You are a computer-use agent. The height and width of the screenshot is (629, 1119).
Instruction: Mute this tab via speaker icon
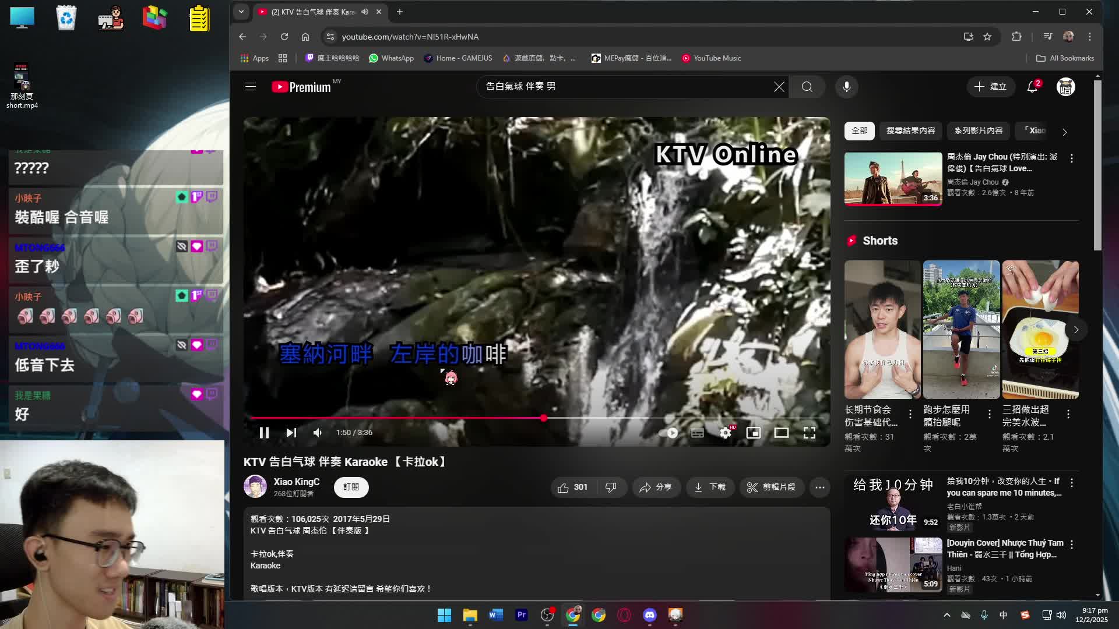(x=365, y=12)
